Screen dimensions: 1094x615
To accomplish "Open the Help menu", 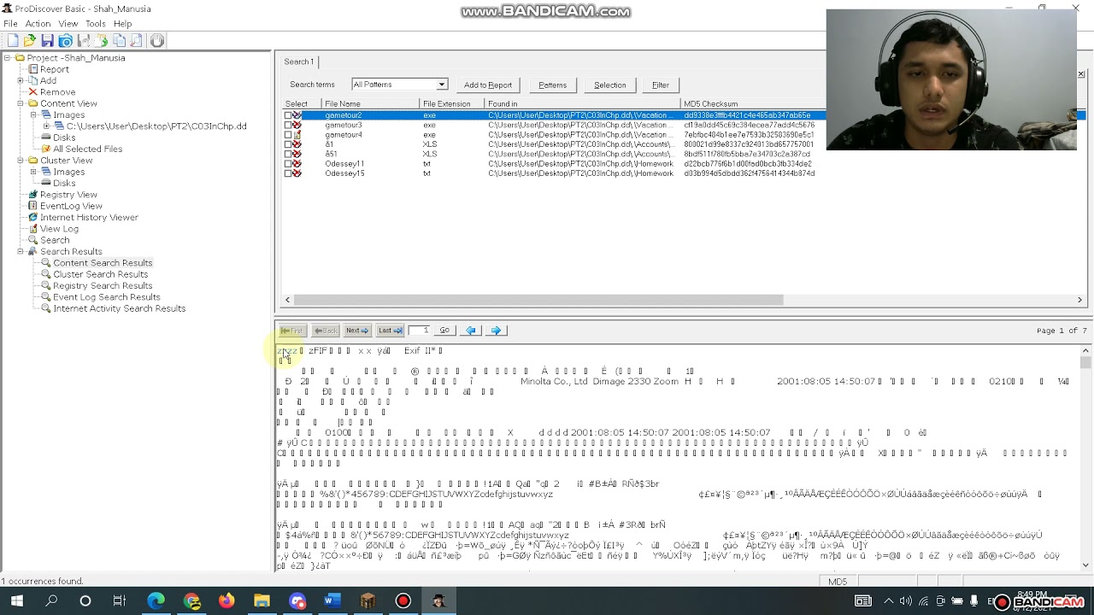I will pyautogui.click(x=123, y=24).
